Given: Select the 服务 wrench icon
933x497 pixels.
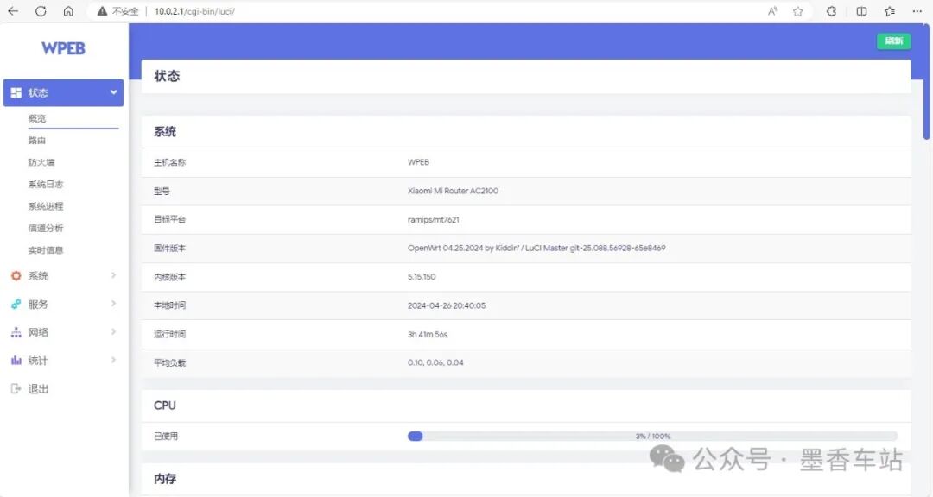Looking at the screenshot, I should (x=16, y=303).
